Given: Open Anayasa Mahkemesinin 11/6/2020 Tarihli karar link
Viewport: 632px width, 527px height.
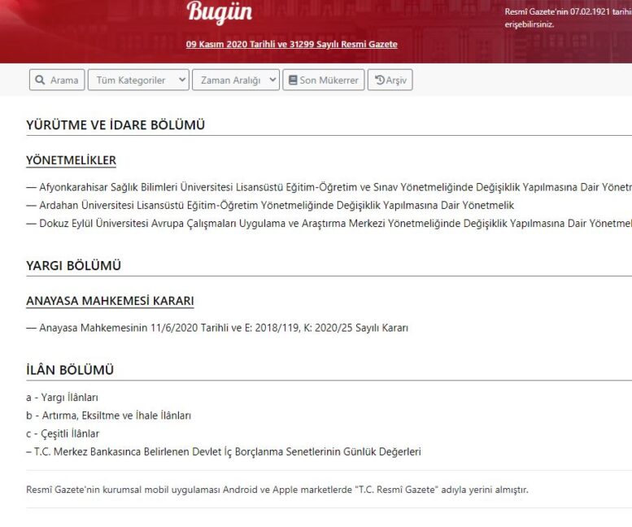Looking at the screenshot, I should pos(217,328).
